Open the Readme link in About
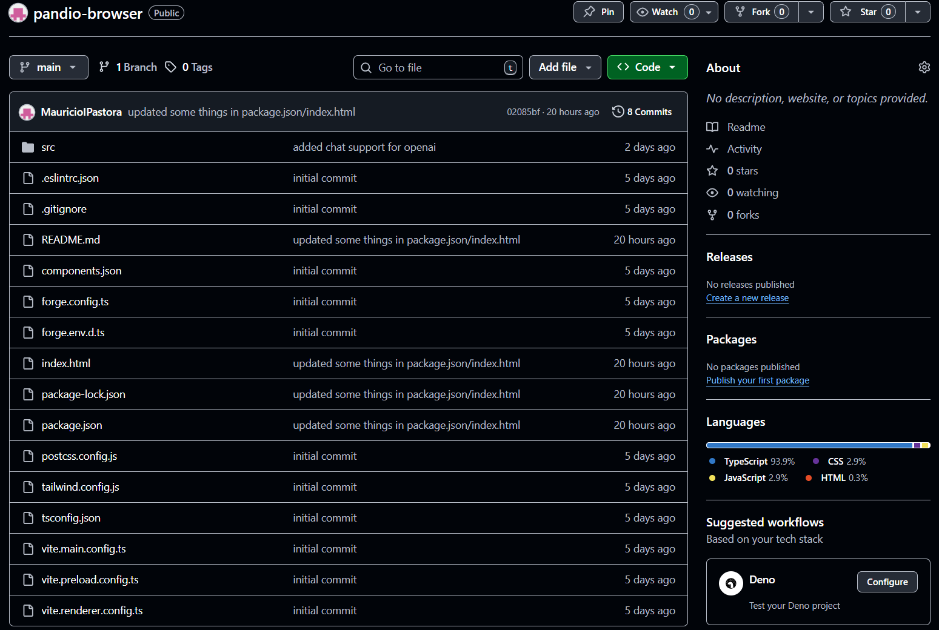 click(746, 127)
